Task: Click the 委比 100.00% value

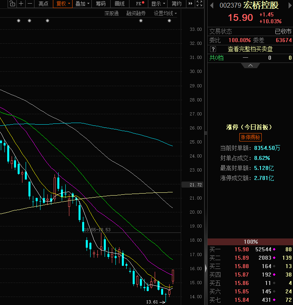Action: [240, 40]
